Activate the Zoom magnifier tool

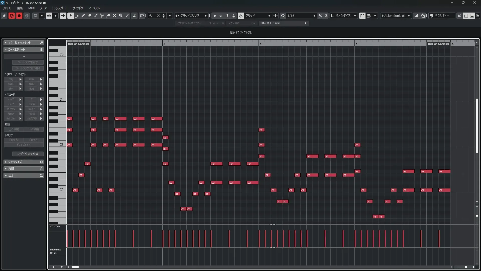(x=121, y=16)
